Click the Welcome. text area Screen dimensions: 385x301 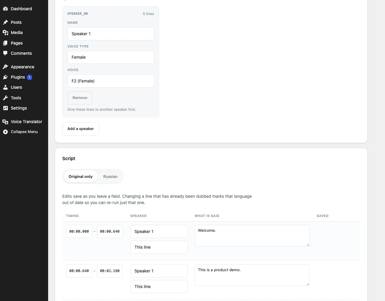pyautogui.click(x=252, y=236)
